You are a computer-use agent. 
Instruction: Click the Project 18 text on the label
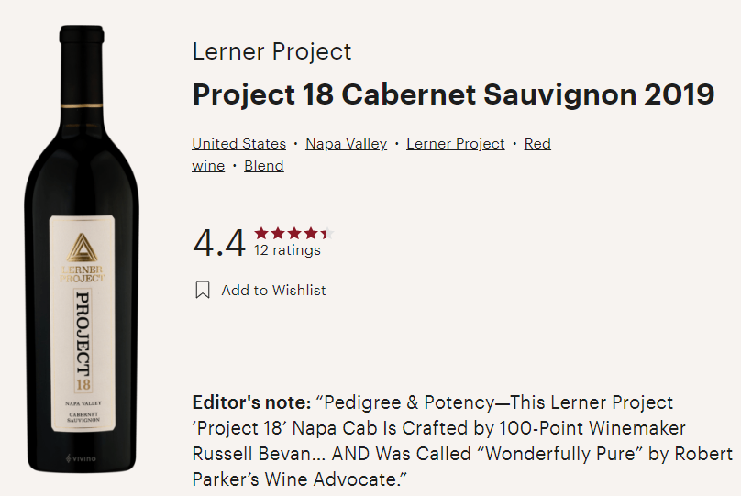tap(84, 339)
